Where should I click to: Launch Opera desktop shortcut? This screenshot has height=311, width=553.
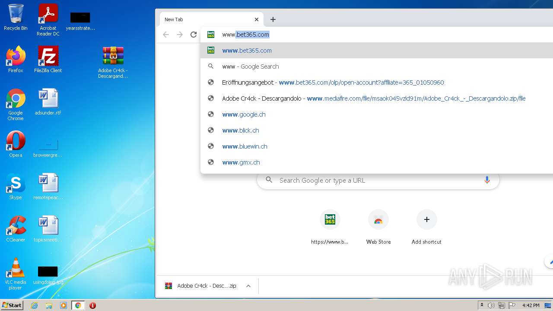tap(16, 144)
